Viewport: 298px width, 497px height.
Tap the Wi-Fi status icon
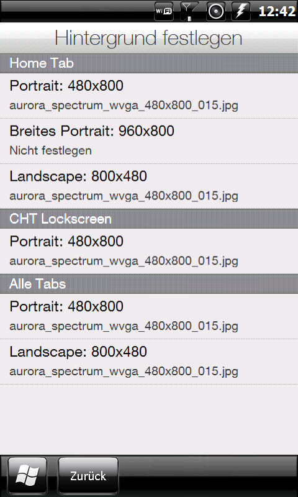(x=164, y=11)
